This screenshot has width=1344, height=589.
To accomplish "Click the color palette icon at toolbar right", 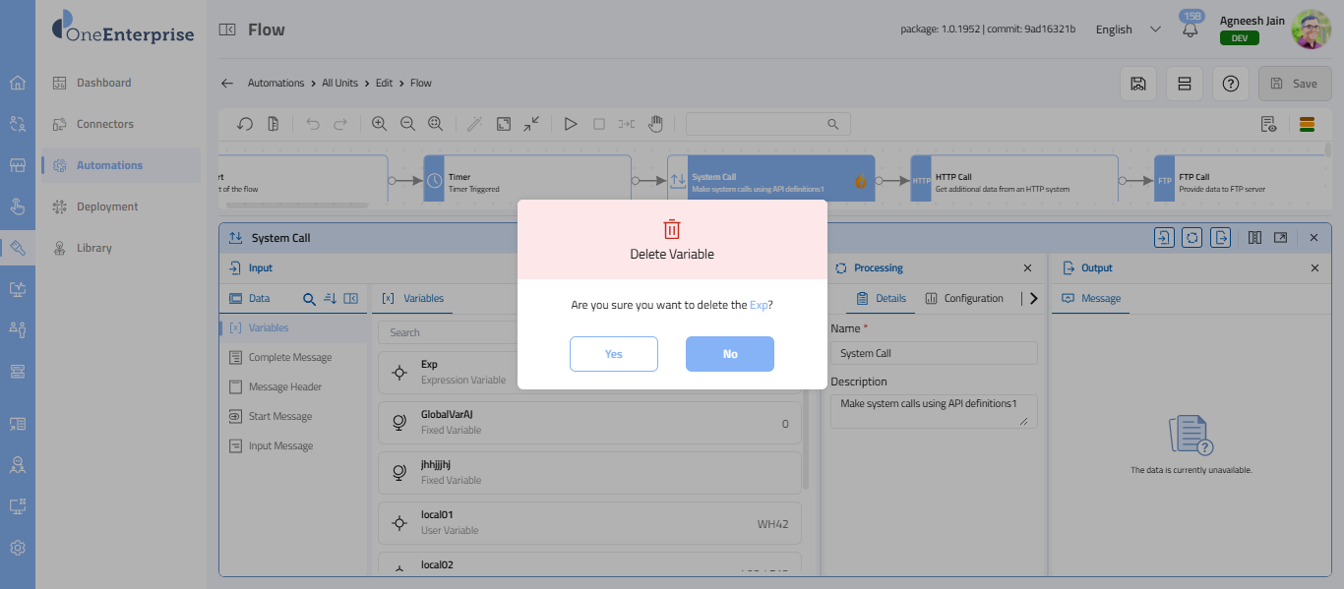I will [x=1307, y=124].
